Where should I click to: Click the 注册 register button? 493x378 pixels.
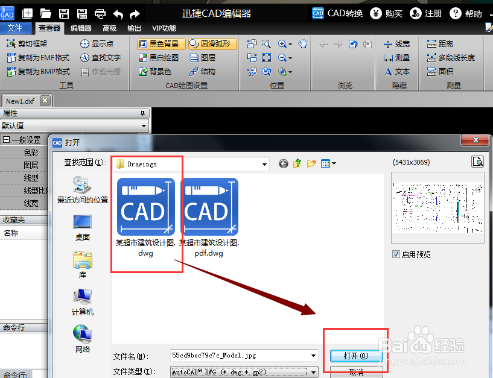pyautogui.click(x=426, y=13)
